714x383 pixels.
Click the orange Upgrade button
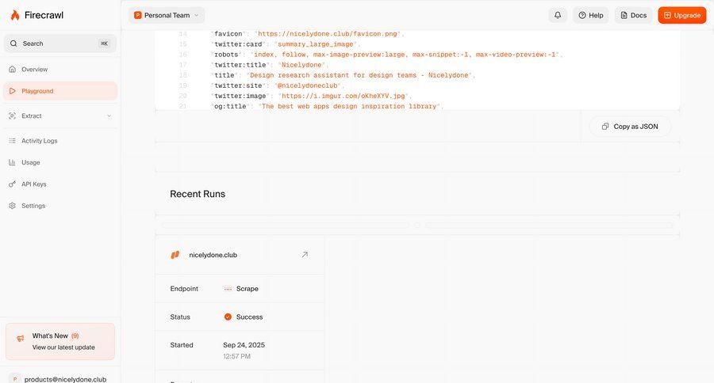coord(681,15)
